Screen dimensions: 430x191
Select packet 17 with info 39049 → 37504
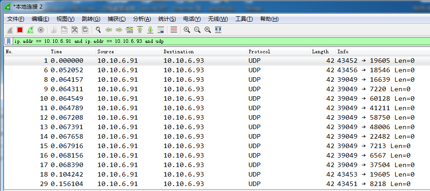click(217, 165)
